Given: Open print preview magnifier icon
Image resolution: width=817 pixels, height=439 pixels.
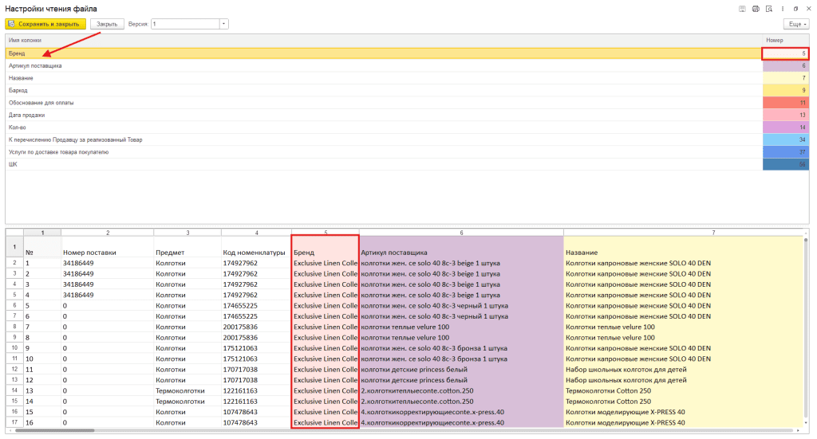Looking at the screenshot, I should pyautogui.click(x=768, y=9).
